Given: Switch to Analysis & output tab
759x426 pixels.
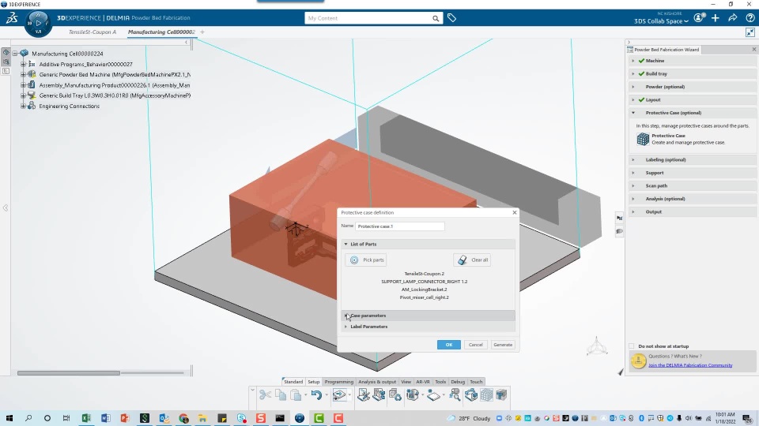Looking at the screenshot, I should click(x=377, y=382).
